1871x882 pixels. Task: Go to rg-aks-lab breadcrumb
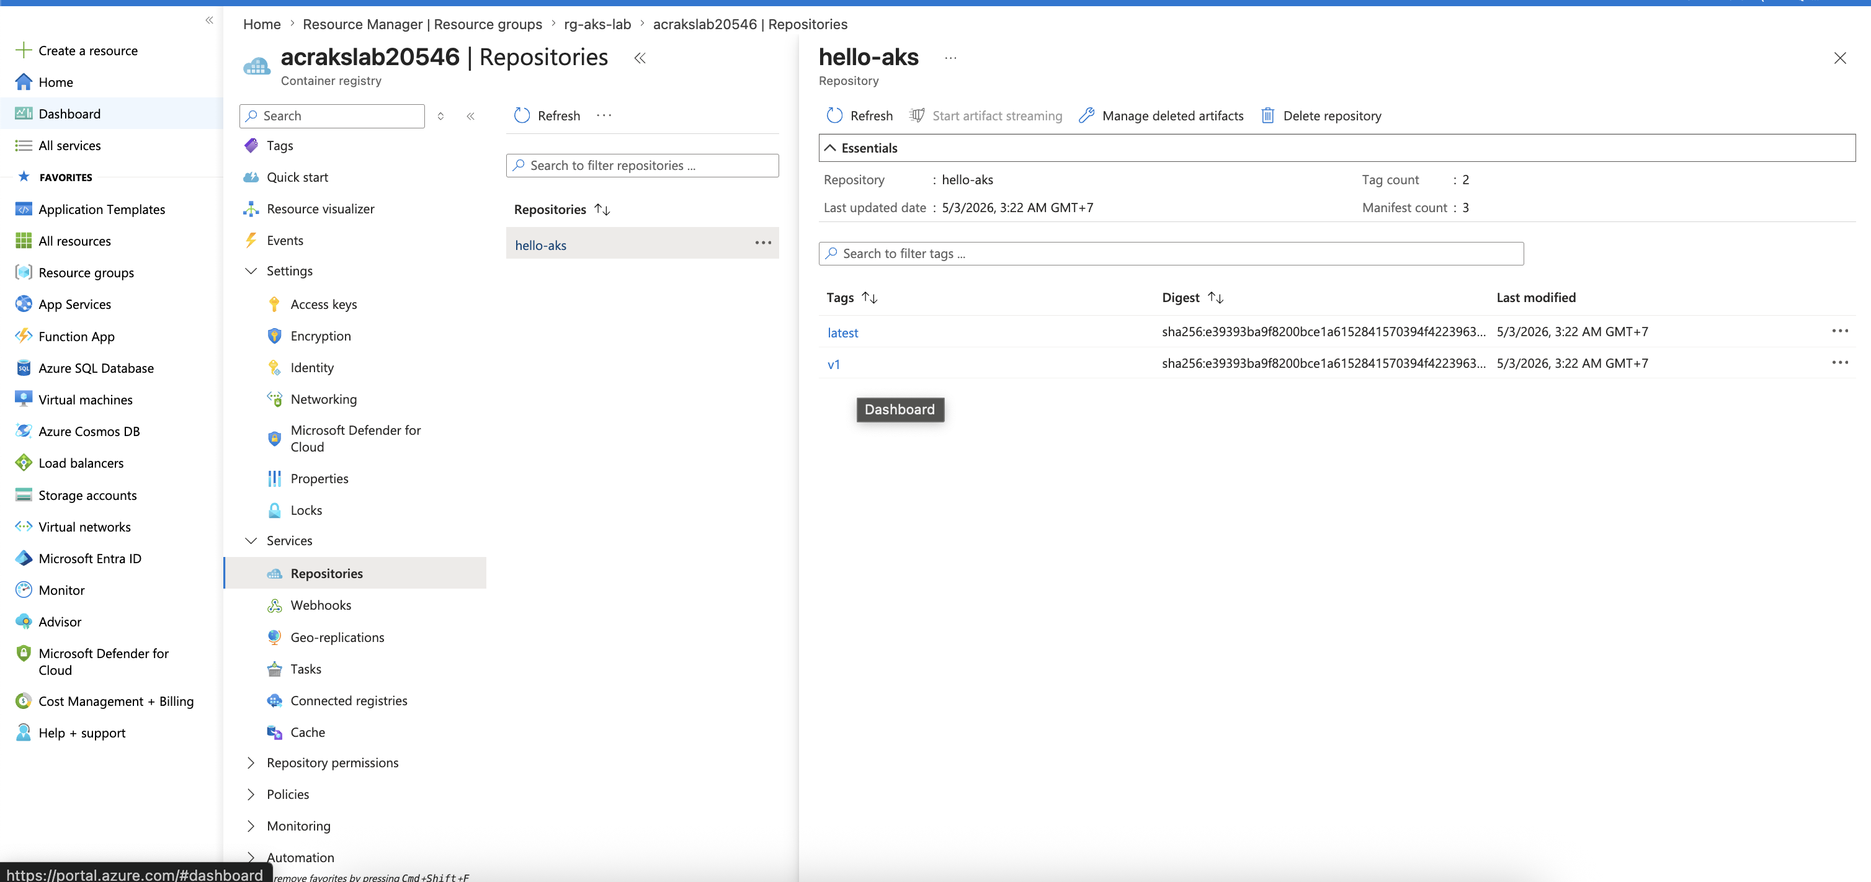597,24
